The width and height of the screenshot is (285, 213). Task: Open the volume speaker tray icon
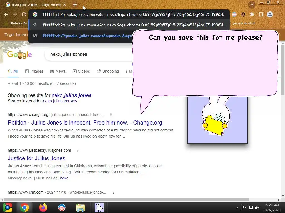coord(257,207)
